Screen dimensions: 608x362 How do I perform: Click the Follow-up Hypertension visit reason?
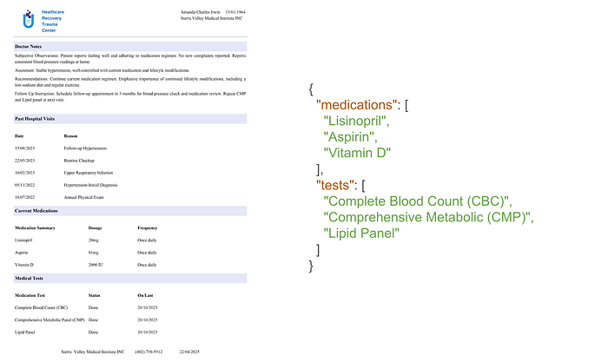click(x=85, y=148)
